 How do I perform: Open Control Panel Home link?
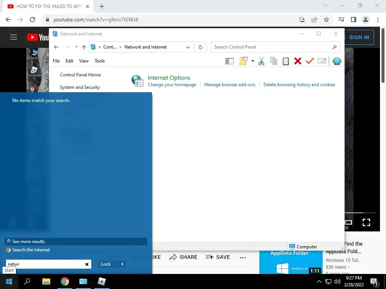(80, 75)
